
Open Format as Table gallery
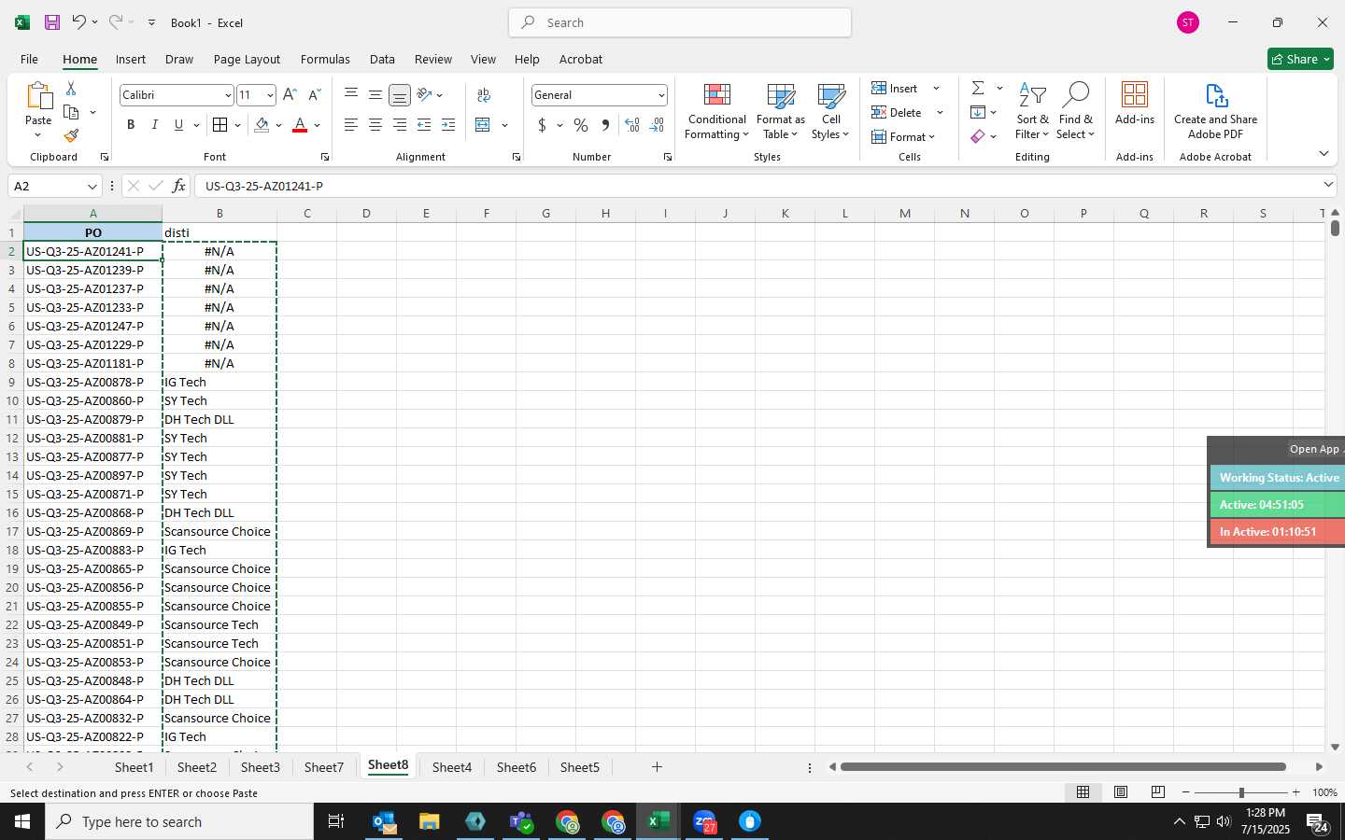point(781,111)
